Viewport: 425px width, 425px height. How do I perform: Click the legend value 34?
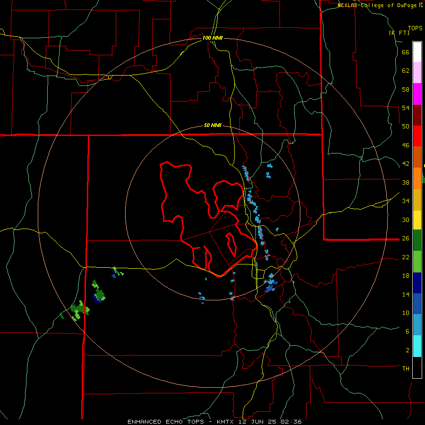coord(406,201)
